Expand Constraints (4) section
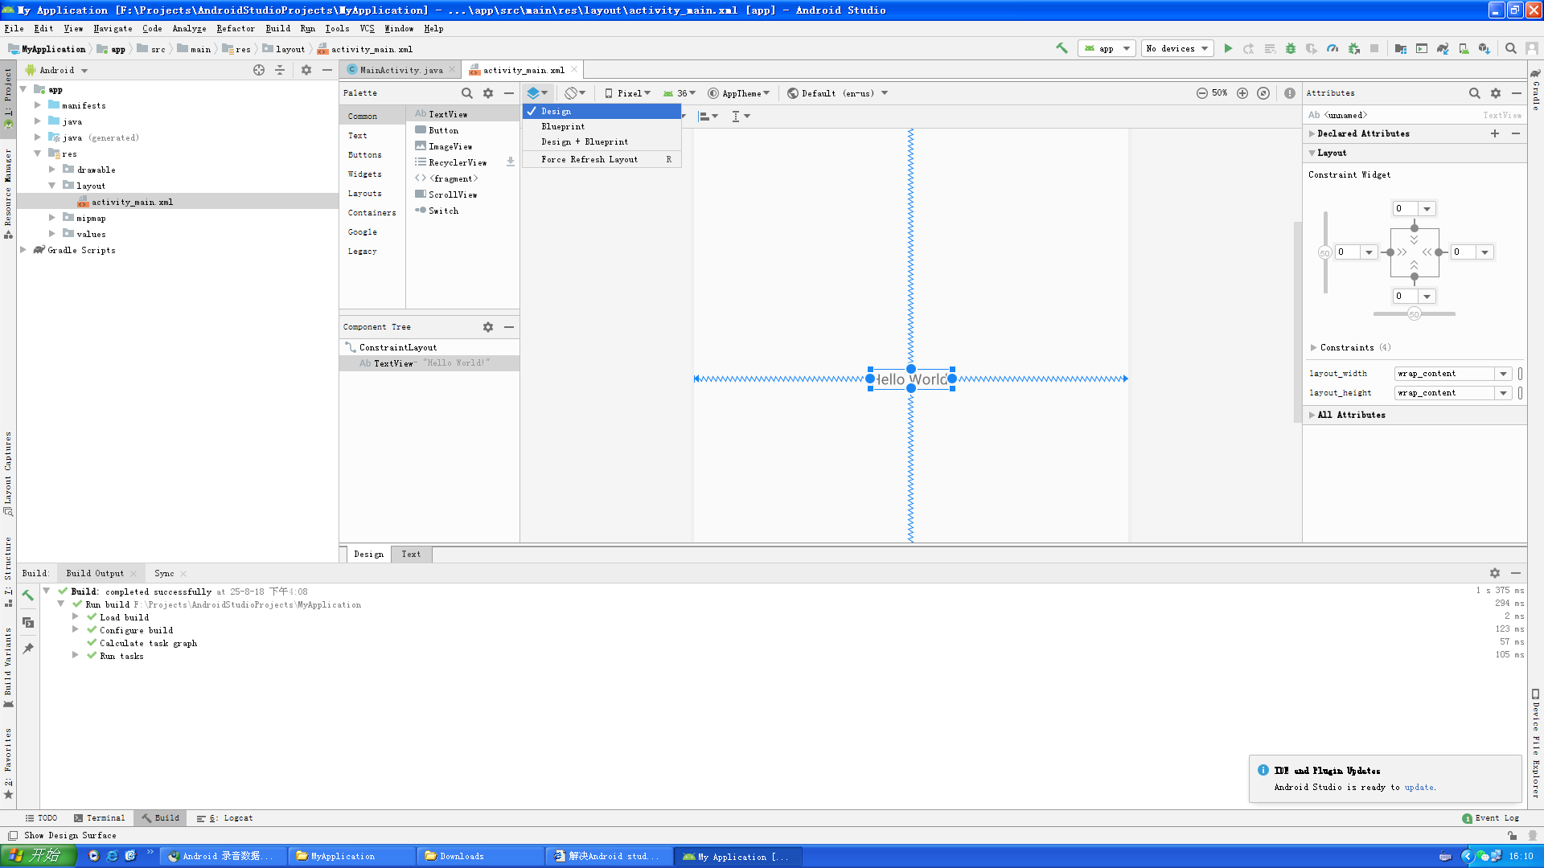Screen dimensions: 1544x868 (1314, 347)
